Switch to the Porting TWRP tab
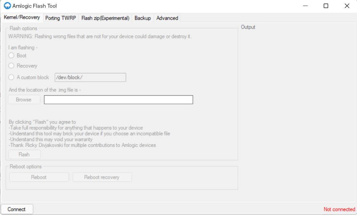 click(61, 18)
